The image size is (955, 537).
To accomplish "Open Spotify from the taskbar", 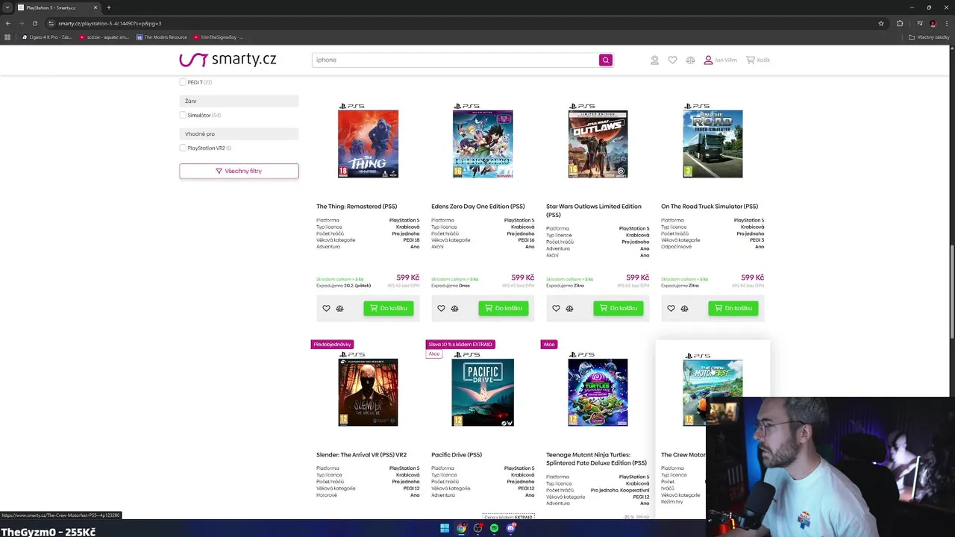I will pos(494,528).
